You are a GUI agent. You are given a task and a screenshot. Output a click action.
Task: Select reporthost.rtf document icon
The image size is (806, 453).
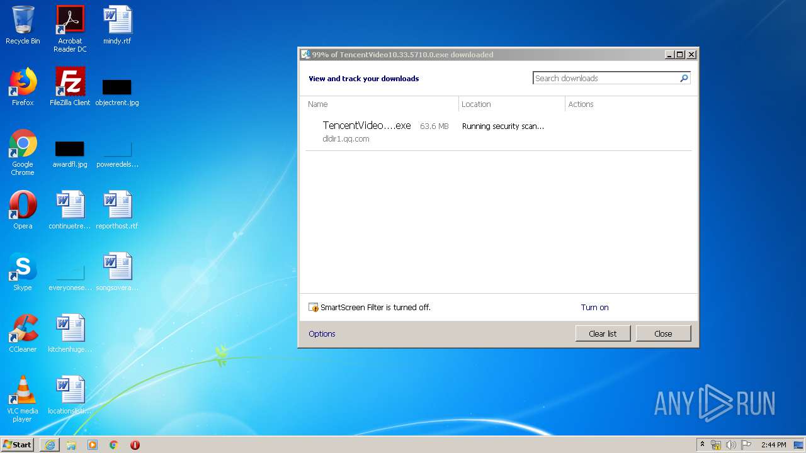click(x=117, y=210)
